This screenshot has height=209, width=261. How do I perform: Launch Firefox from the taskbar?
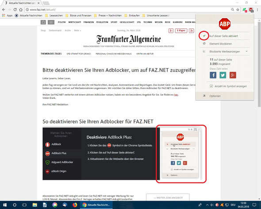(75, 205)
